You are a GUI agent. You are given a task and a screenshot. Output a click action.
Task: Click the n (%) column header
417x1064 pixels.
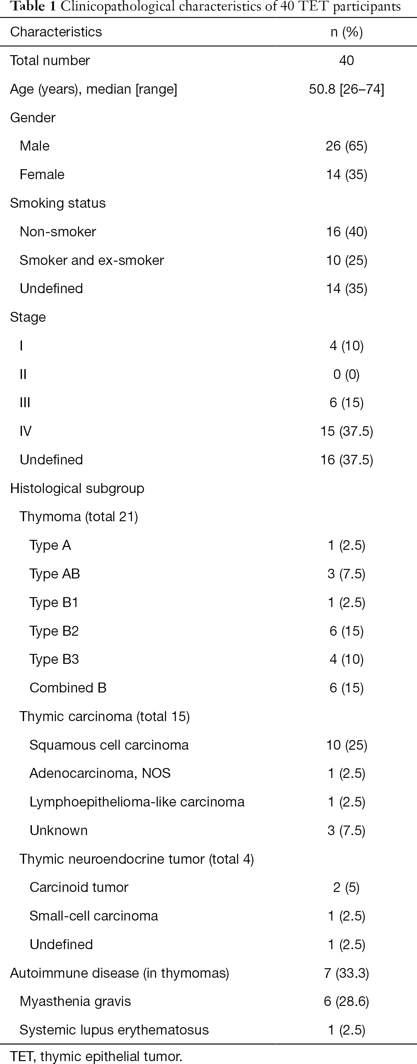click(x=347, y=32)
